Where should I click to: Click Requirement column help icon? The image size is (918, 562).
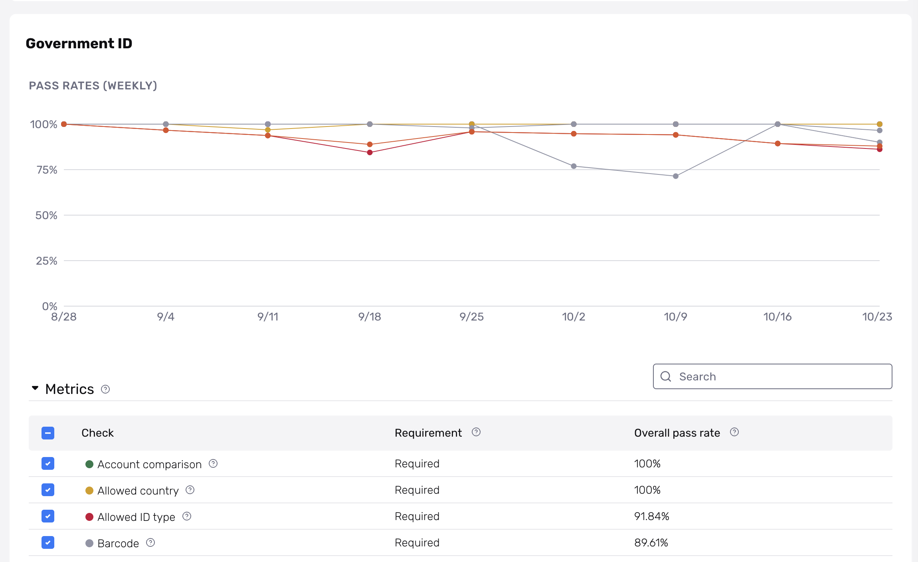(x=476, y=432)
